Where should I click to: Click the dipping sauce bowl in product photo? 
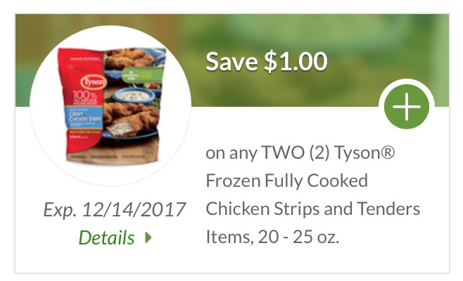134,96
